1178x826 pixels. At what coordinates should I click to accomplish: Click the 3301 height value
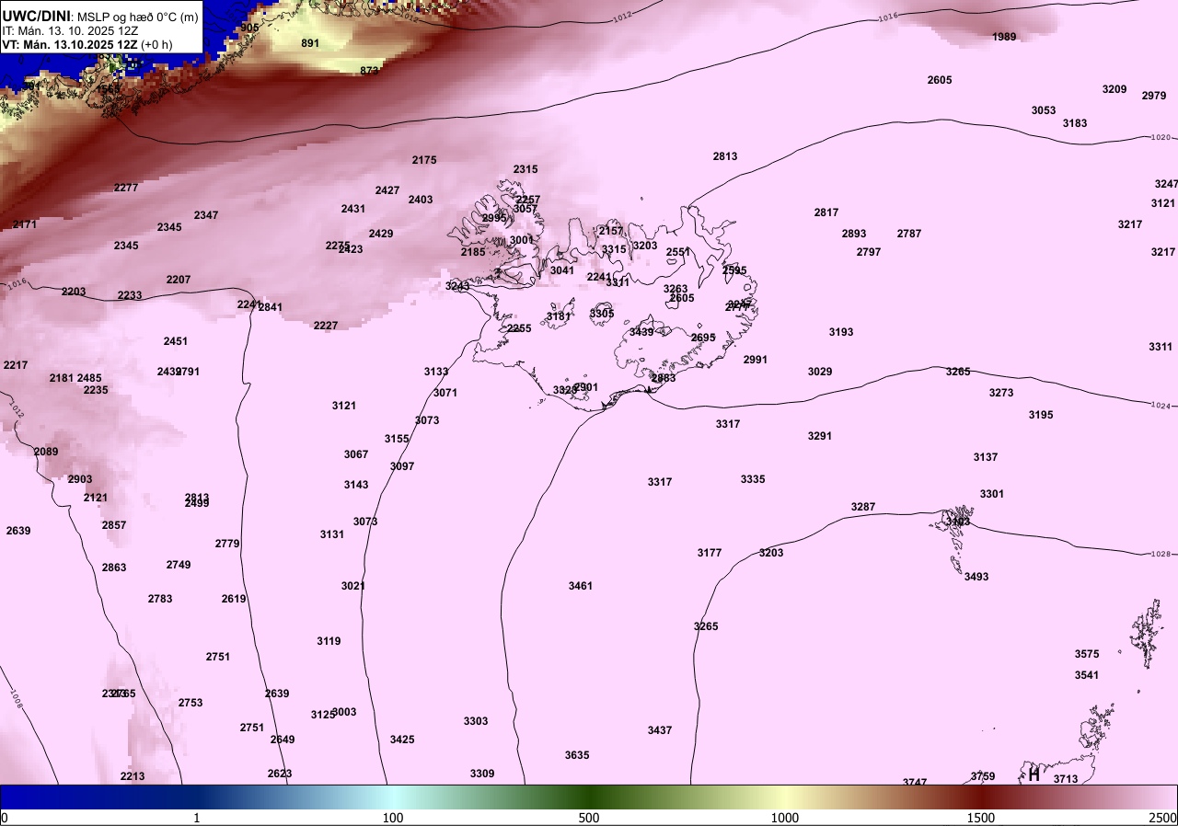992,494
